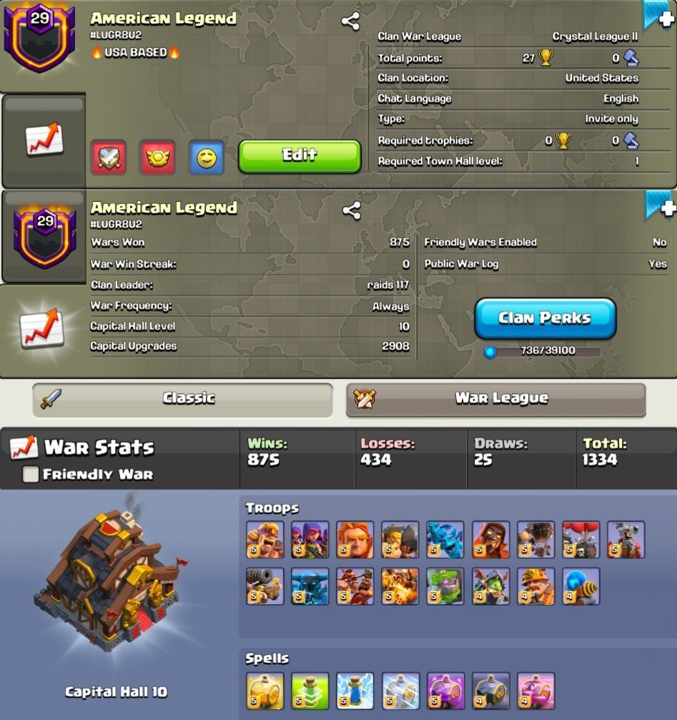Select the Archer troop icon
677x720 pixels.
coord(310,540)
